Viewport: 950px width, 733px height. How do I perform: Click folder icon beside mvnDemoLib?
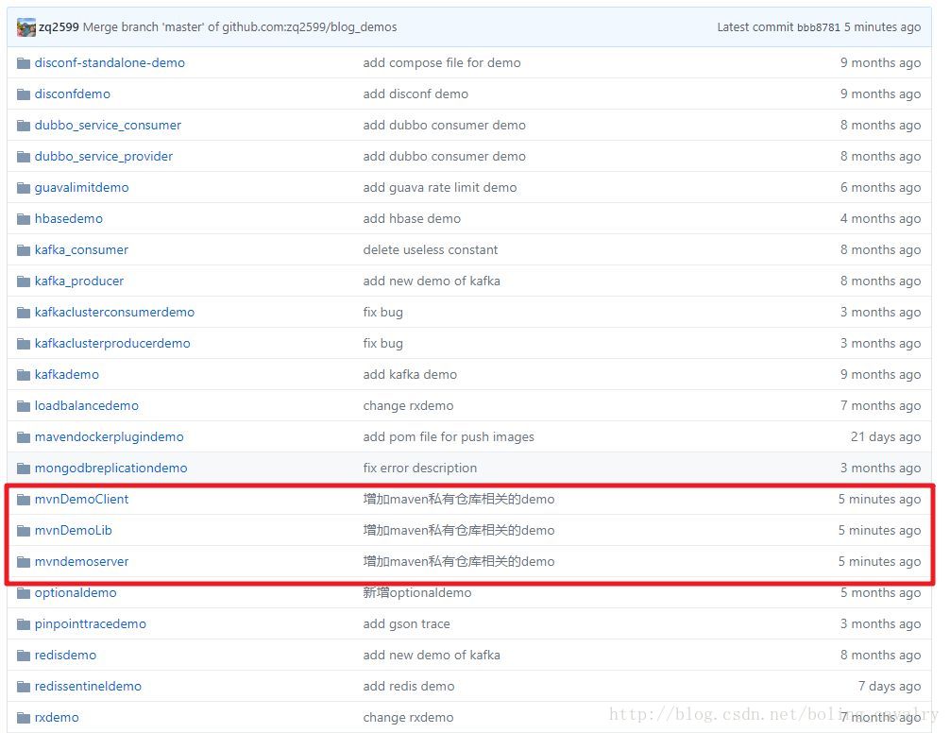pos(24,531)
